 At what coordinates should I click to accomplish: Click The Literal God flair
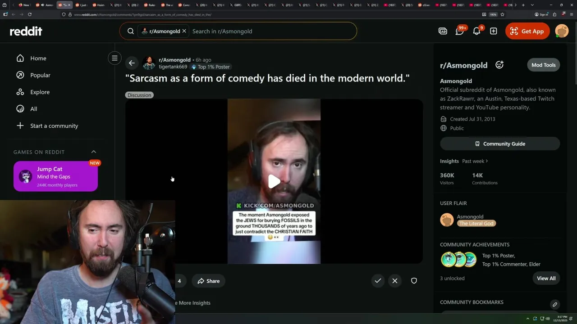click(x=476, y=223)
